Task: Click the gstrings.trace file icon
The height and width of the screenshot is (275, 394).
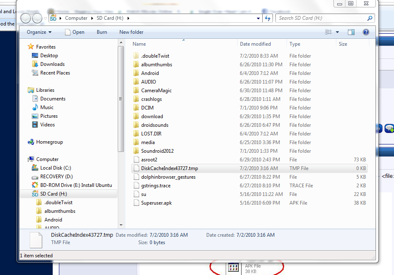Action: [x=136, y=186]
